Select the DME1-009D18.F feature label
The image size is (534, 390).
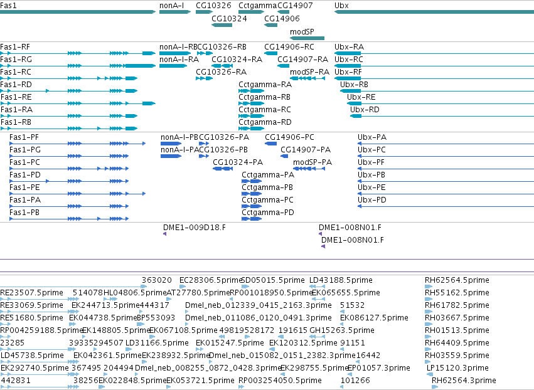194,228
